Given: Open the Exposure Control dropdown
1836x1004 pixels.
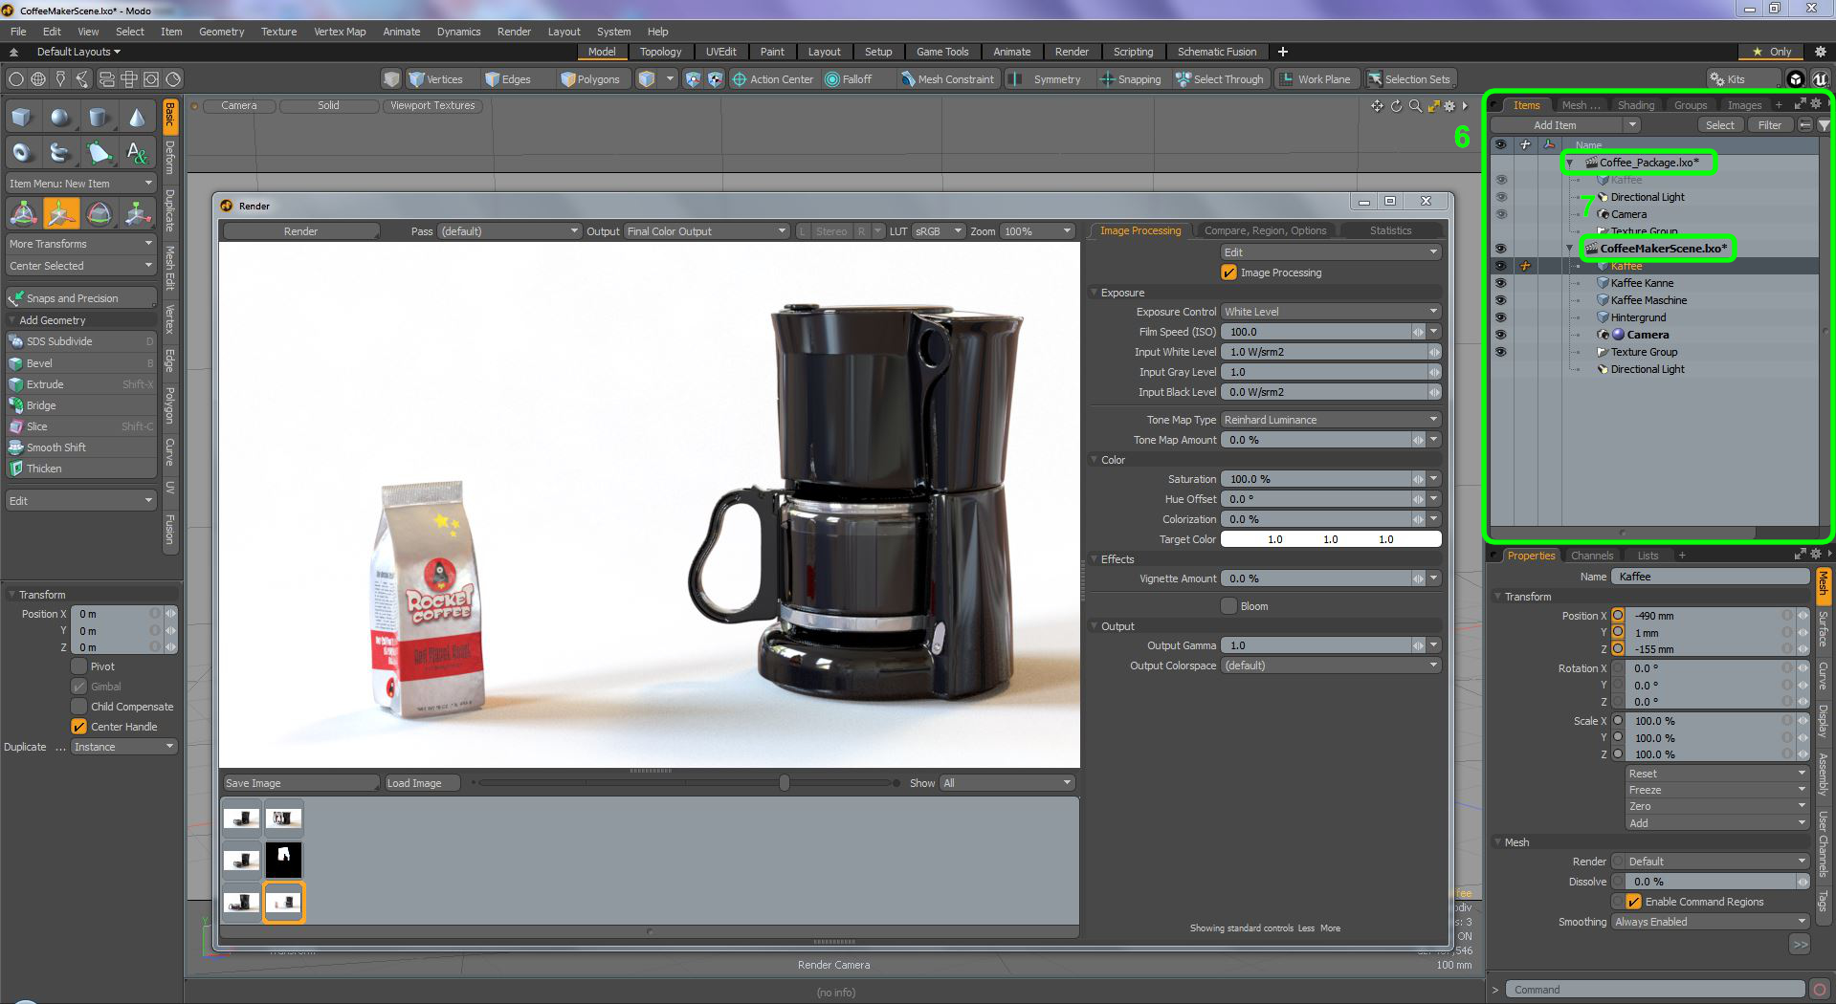Looking at the screenshot, I should pyautogui.click(x=1330, y=312).
